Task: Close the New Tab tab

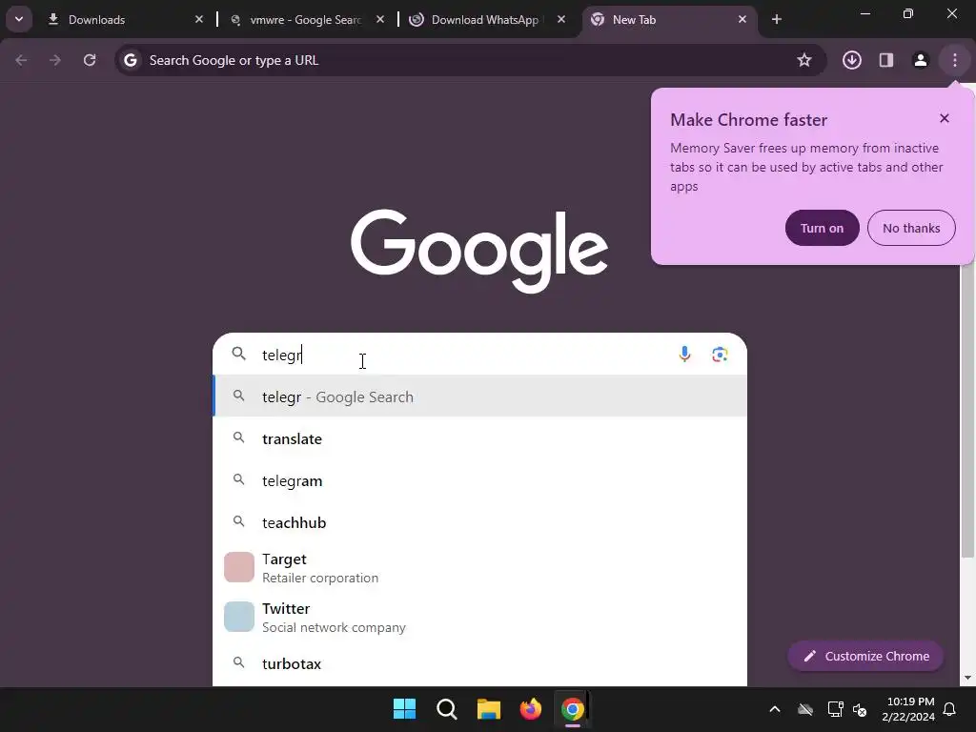Action: 742,19
